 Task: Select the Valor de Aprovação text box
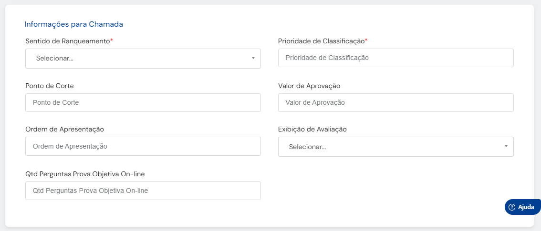395,102
